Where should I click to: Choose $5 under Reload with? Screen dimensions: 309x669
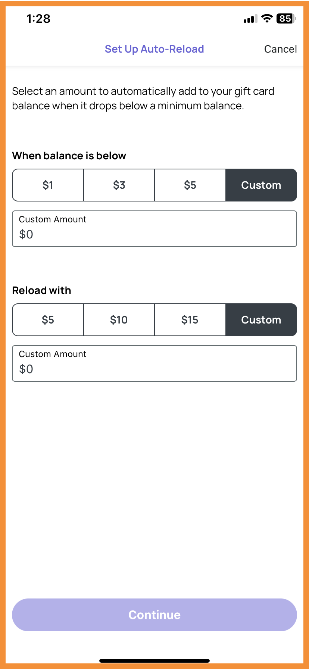tap(48, 320)
